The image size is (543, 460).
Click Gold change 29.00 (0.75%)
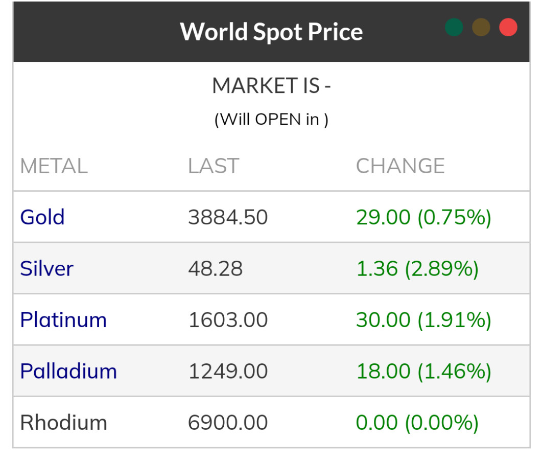(x=423, y=217)
